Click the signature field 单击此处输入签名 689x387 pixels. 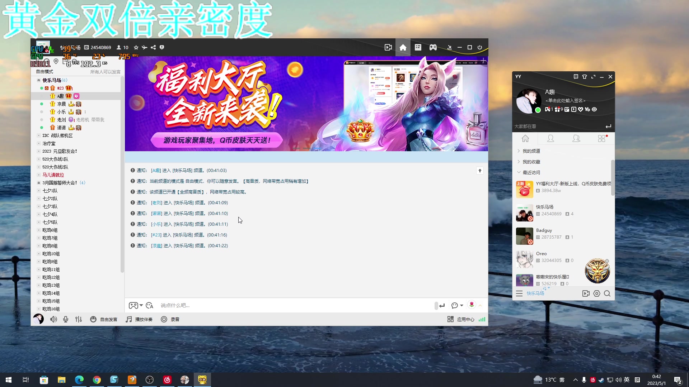pos(566,101)
